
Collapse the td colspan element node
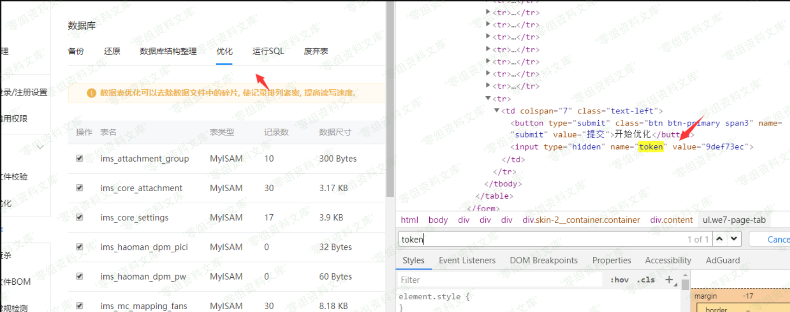[497, 111]
